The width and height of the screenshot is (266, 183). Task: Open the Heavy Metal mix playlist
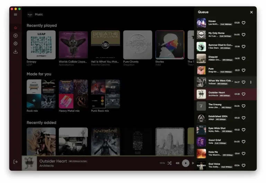point(73,94)
